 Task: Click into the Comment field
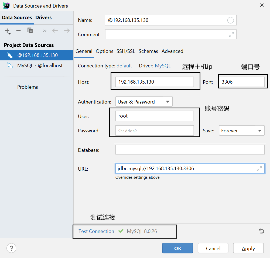point(171,35)
